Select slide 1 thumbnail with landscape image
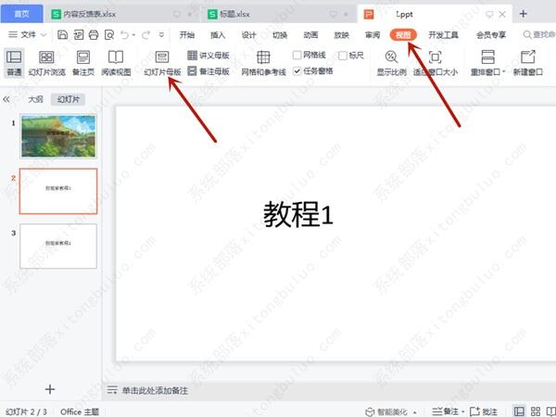The image size is (556, 417). click(x=58, y=136)
